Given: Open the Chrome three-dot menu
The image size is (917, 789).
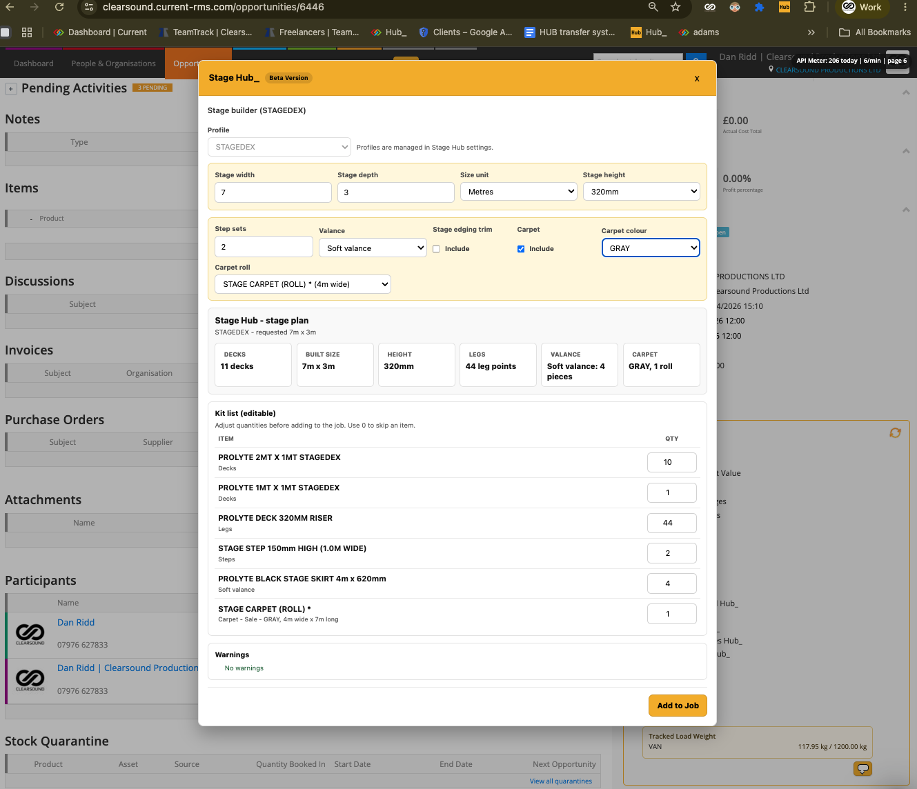Looking at the screenshot, I should 905,8.
